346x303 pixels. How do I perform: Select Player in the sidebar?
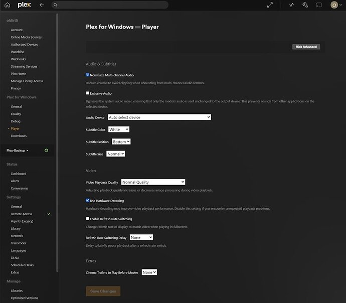(15, 128)
